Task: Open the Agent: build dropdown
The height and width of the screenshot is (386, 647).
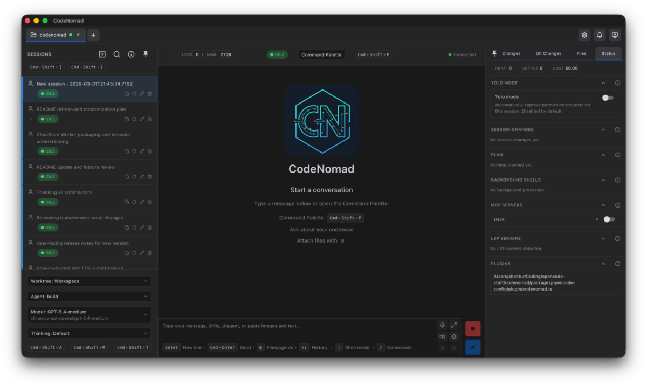Action: [x=90, y=297]
